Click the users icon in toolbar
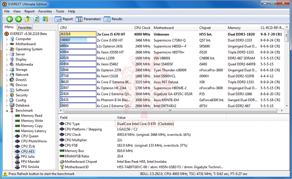 [x=45, y=19]
